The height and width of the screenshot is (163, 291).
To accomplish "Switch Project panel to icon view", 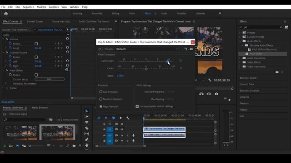I will pyautogui.click(x=17, y=146).
